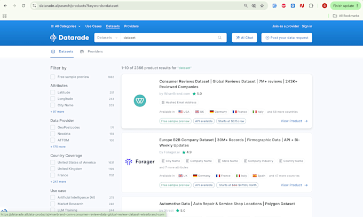
Task: Click the star rating 4.9 by Forager.ai
Action: [187, 152]
